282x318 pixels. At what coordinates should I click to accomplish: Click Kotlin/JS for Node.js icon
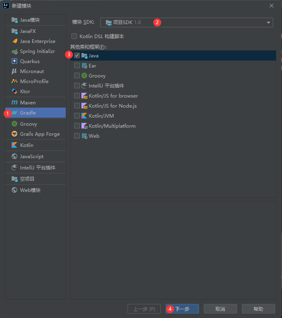[x=84, y=106]
